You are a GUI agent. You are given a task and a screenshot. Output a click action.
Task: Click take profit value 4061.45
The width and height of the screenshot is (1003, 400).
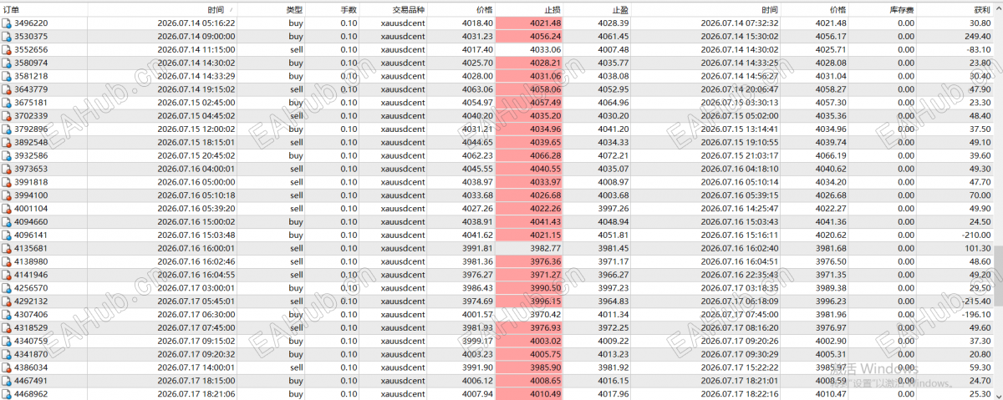coord(614,37)
